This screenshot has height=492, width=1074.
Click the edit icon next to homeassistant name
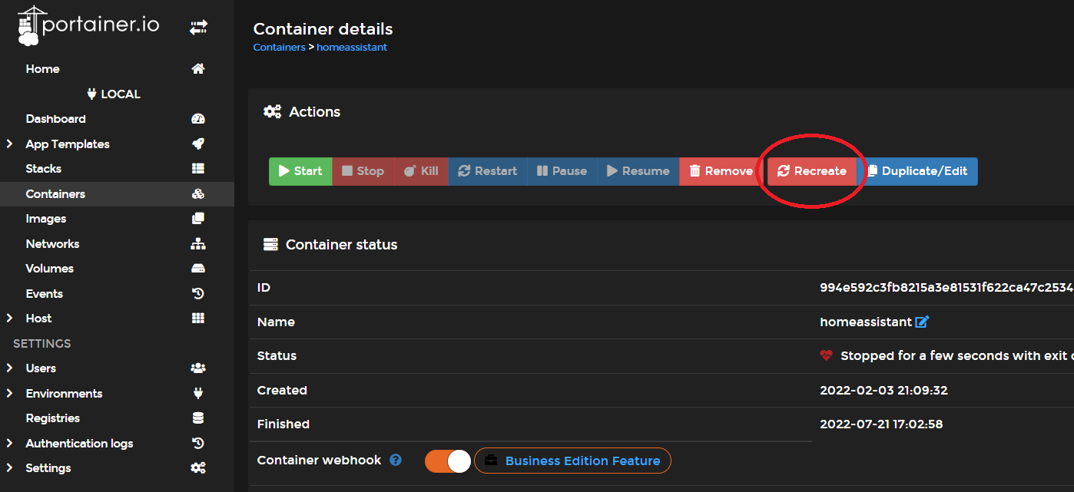[x=923, y=322]
